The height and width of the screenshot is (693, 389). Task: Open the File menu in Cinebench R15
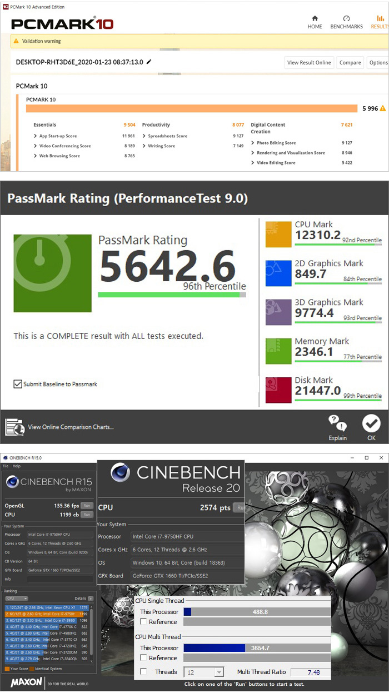click(x=6, y=466)
